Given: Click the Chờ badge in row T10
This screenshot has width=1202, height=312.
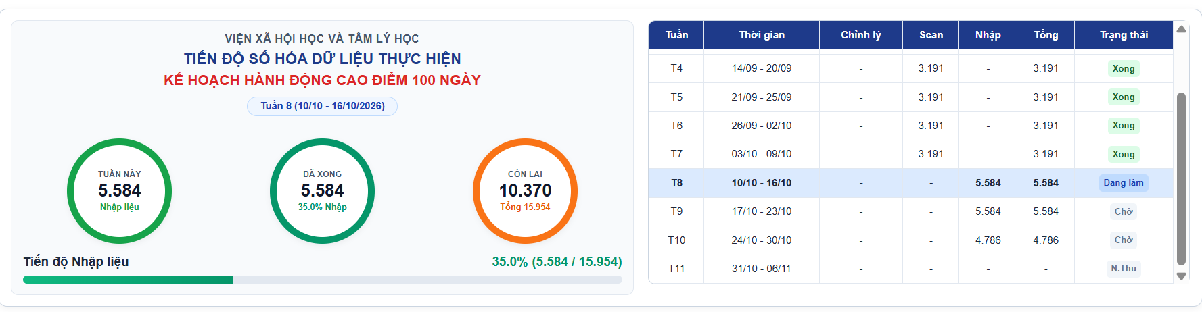Looking at the screenshot, I should click(1124, 240).
